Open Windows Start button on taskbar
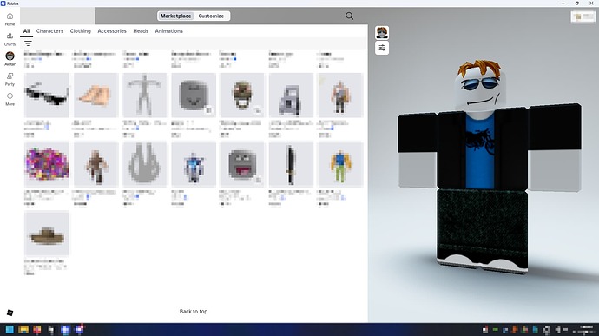The image size is (599, 336). point(10,330)
